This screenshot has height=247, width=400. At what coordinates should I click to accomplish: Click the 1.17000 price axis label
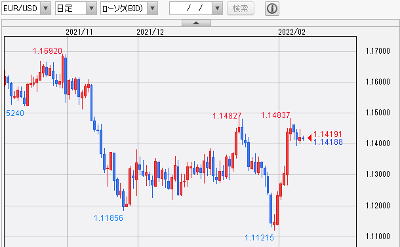pos(378,51)
